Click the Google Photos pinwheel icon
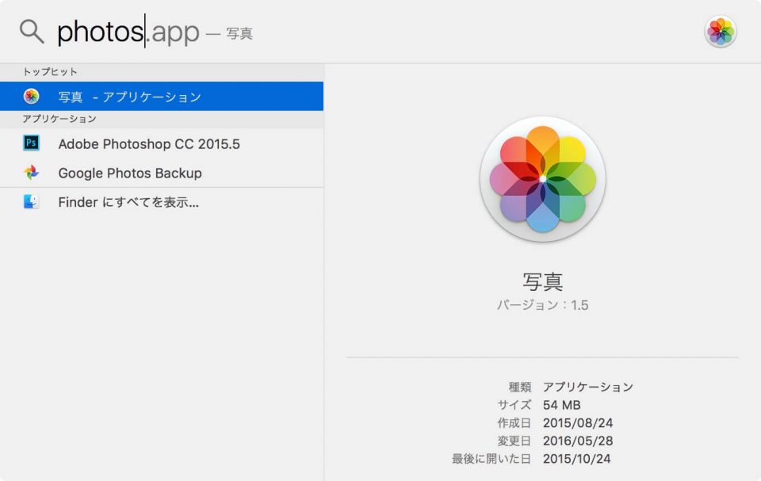 [31, 172]
